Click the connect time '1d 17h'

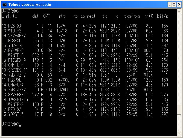89,100
